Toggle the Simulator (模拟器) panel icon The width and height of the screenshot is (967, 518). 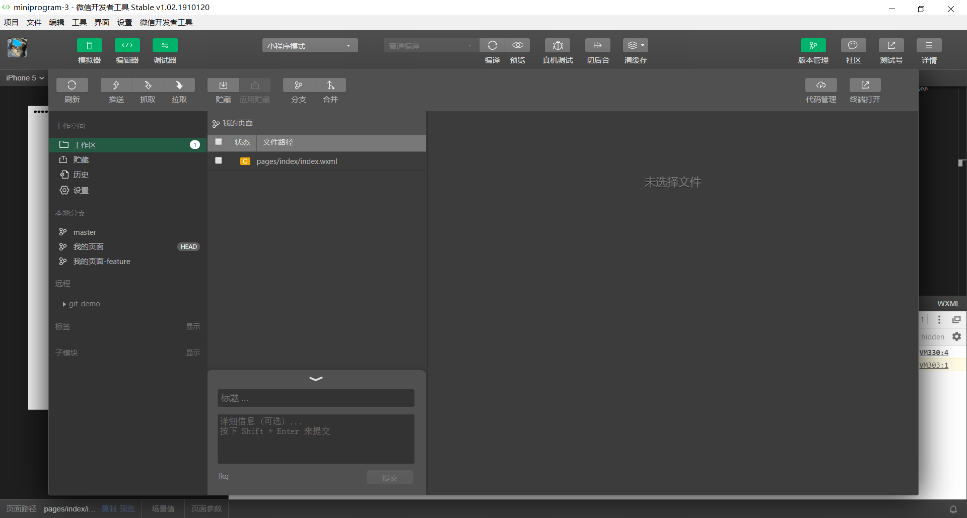tap(90, 45)
